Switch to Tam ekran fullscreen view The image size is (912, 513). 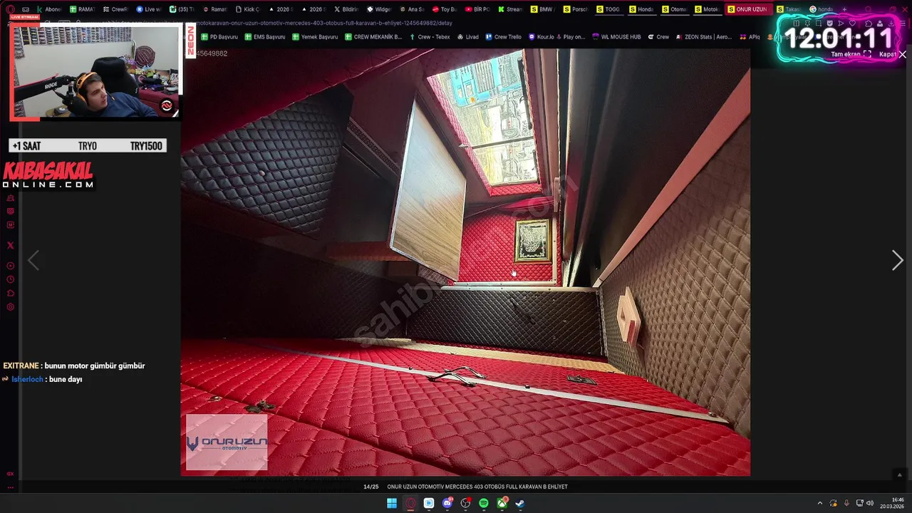coord(851,54)
